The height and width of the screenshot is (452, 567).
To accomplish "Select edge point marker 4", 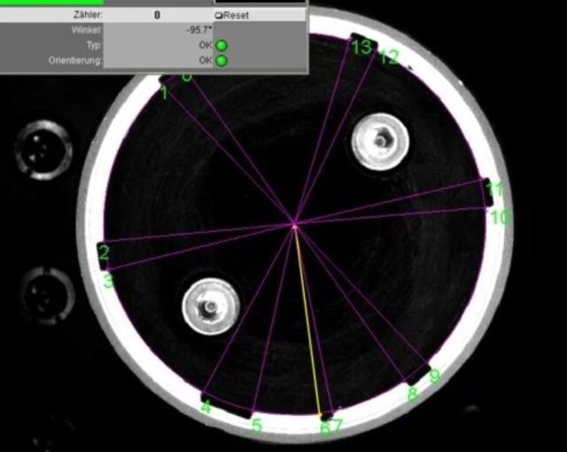I will tap(206, 407).
